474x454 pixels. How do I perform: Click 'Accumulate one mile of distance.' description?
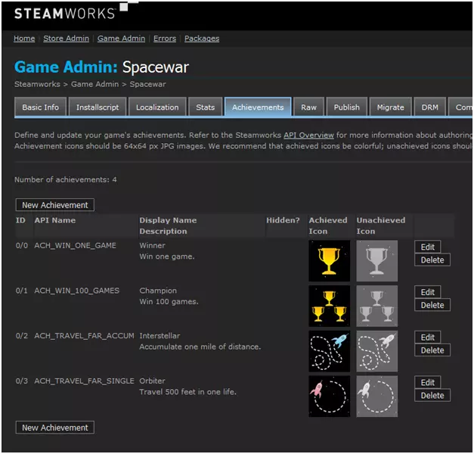pyautogui.click(x=200, y=347)
